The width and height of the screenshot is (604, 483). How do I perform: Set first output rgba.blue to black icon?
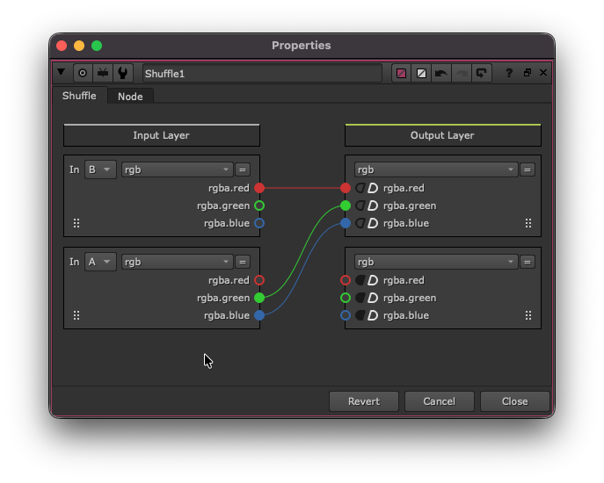pos(360,223)
